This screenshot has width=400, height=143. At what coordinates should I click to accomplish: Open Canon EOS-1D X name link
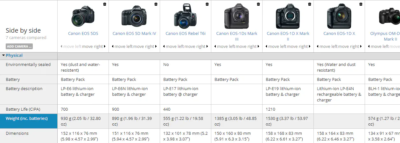tap(339, 33)
